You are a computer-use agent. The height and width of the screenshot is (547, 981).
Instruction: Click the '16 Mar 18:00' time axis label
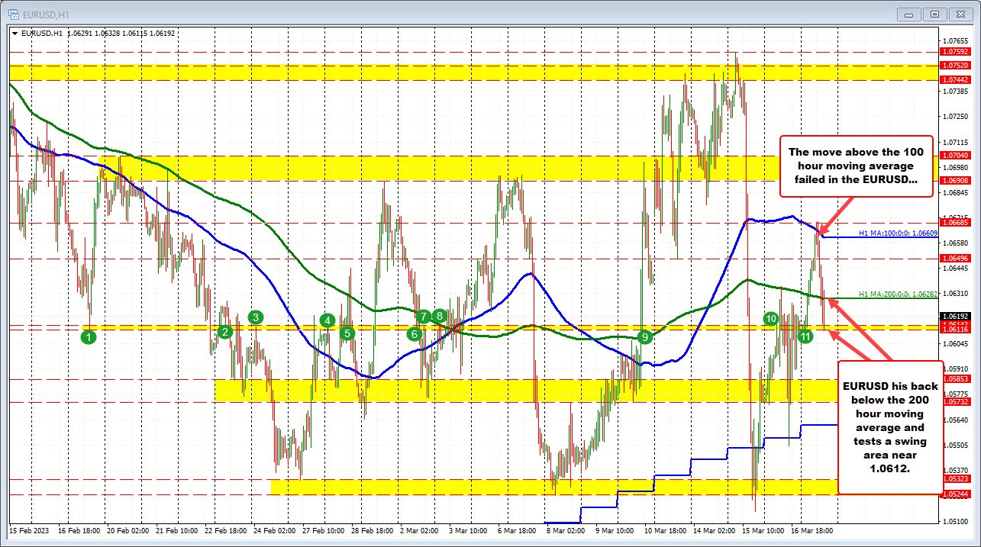(812, 529)
